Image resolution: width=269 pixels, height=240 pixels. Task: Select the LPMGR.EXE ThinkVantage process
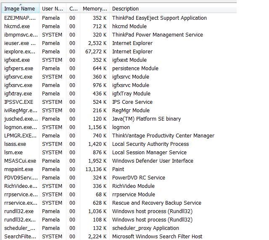[20, 136]
